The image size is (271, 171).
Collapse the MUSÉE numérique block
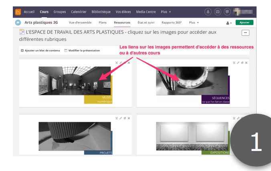click(117, 63)
